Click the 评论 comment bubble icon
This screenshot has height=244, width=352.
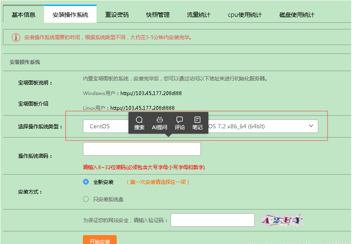(x=180, y=120)
